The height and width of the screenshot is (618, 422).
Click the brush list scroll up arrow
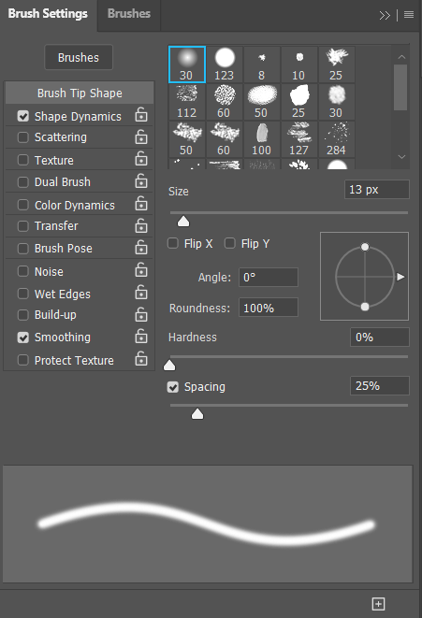pos(401,57)
